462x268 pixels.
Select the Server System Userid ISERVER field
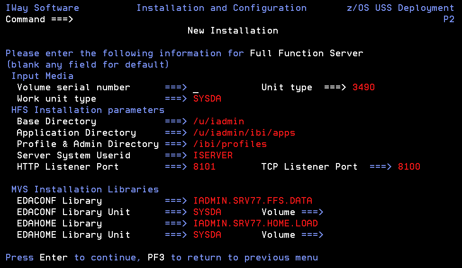[x=213, y=155]
